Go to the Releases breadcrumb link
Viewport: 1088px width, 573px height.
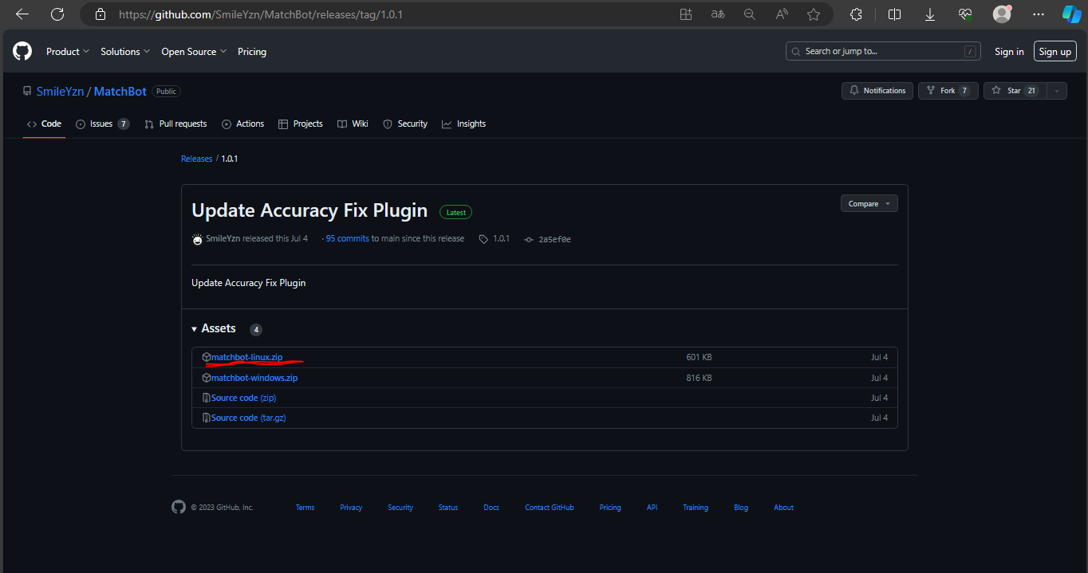(196, 159)
